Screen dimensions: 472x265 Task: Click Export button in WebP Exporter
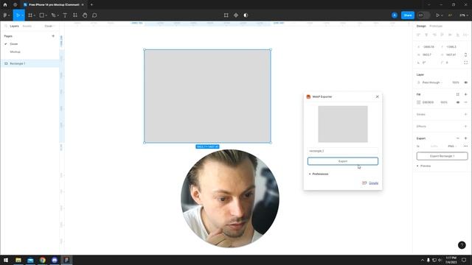point(343,161)
